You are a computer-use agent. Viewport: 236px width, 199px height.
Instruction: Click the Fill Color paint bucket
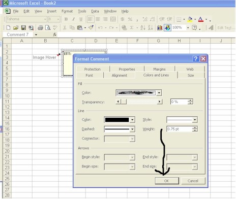190,19
